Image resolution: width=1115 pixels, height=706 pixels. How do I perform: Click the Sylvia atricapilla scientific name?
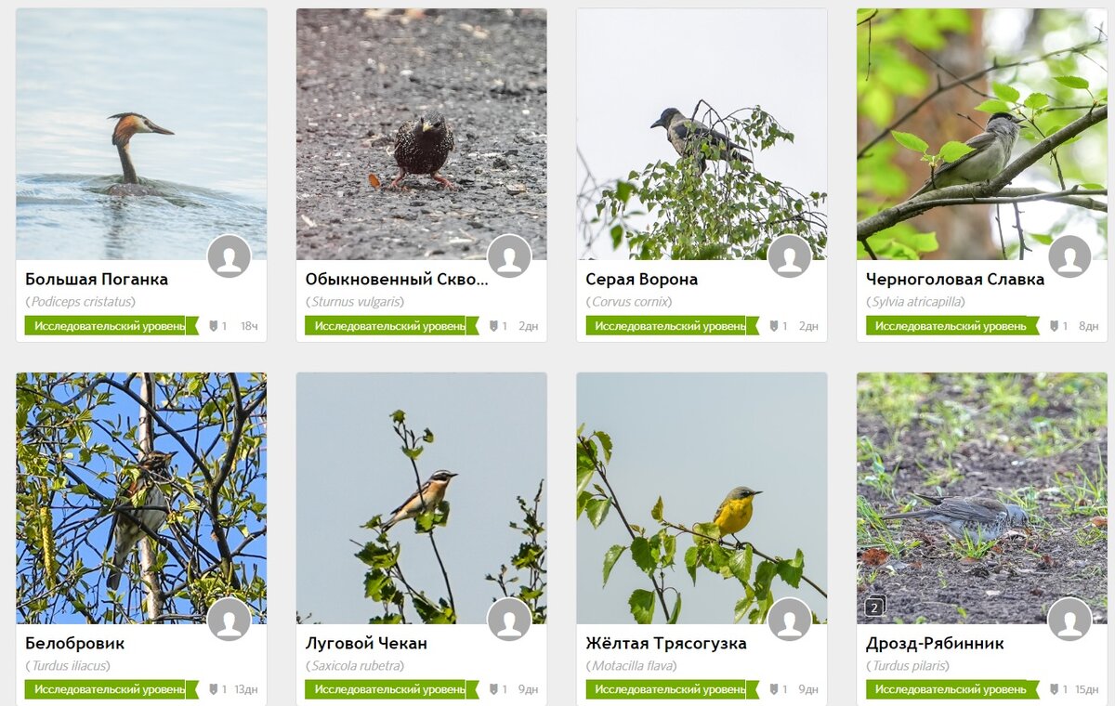click(x=918, y=302)
